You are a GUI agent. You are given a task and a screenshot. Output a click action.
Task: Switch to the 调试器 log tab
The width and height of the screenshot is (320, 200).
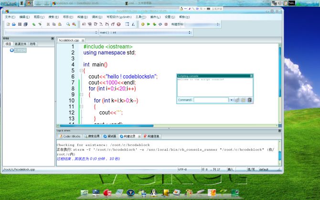point(110,136)
